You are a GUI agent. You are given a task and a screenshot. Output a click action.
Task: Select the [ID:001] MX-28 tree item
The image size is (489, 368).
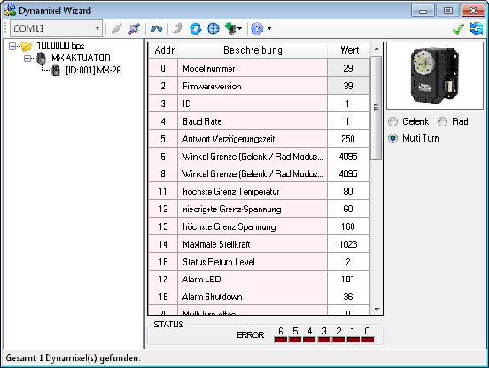tap(93, 70)
